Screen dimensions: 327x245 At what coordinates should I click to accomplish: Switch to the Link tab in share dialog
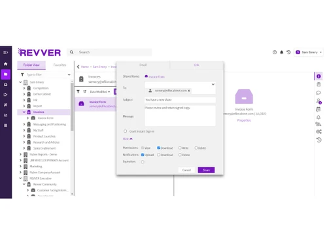pyautogui.click(x=196, y=65)
